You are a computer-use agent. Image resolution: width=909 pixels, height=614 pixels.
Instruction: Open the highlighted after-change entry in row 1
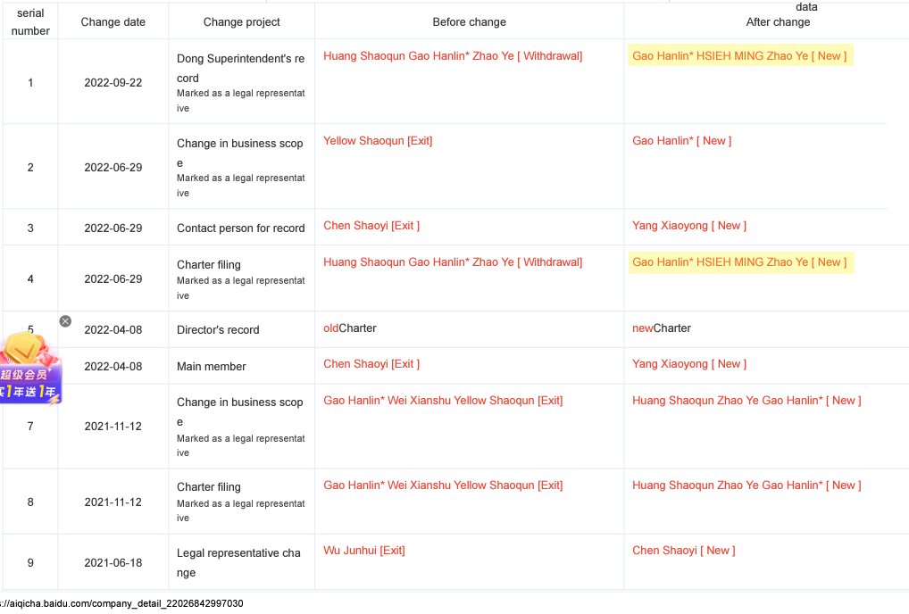coord(740,56)
